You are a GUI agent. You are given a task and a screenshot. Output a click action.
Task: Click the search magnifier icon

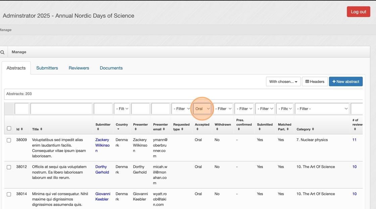pos(2,52)
